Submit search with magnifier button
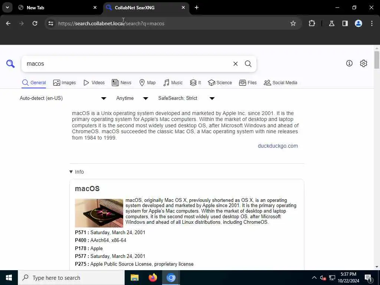 [248, 64]
